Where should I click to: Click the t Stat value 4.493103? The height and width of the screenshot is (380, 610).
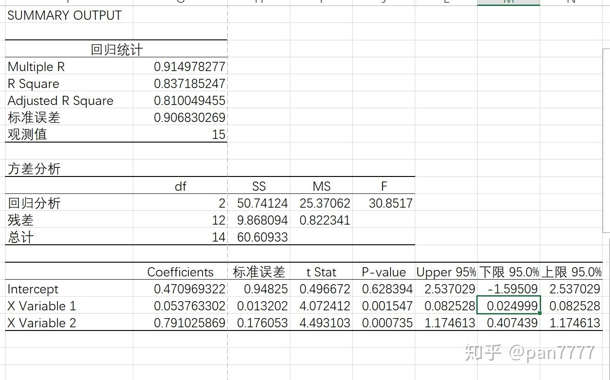point(325,323)
